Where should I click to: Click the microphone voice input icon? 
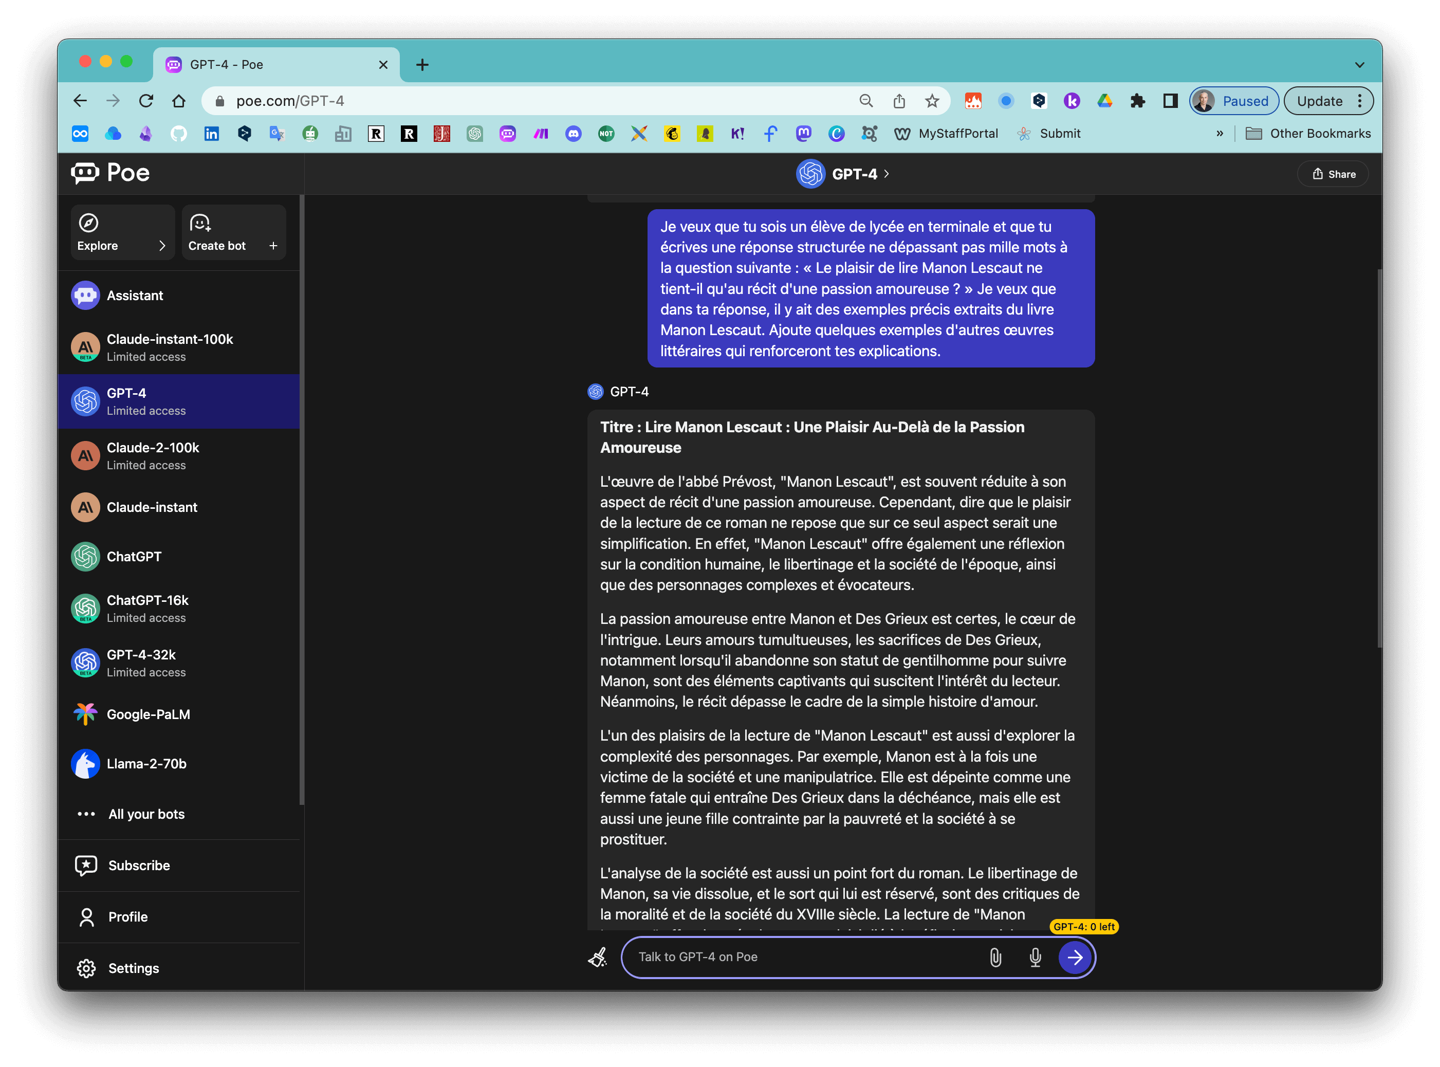(1036, 958)
